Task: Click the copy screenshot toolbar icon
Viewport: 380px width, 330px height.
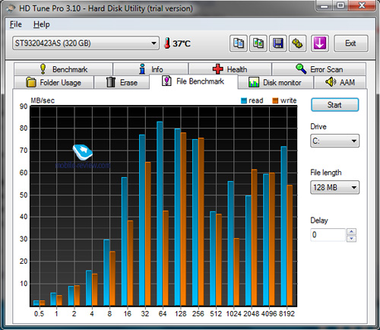Action: click(x=258, y=43)
